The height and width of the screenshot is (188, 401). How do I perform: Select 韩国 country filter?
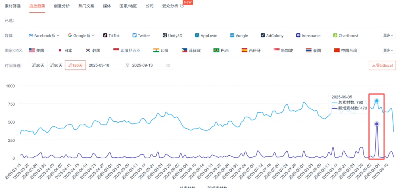point(93,50)
